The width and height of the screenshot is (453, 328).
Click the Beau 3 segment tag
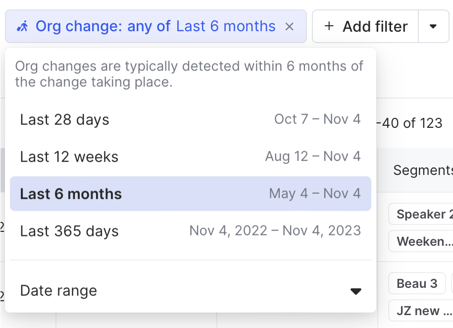click(x=417, y=283)
